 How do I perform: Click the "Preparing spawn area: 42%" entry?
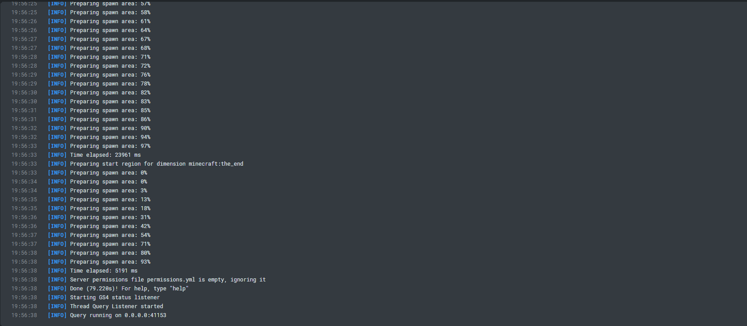(x=110, y=226)
